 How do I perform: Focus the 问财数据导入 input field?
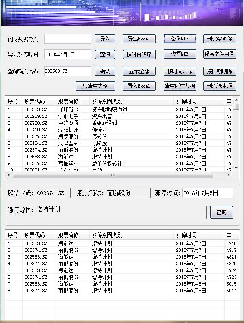[x=68, y=39]
